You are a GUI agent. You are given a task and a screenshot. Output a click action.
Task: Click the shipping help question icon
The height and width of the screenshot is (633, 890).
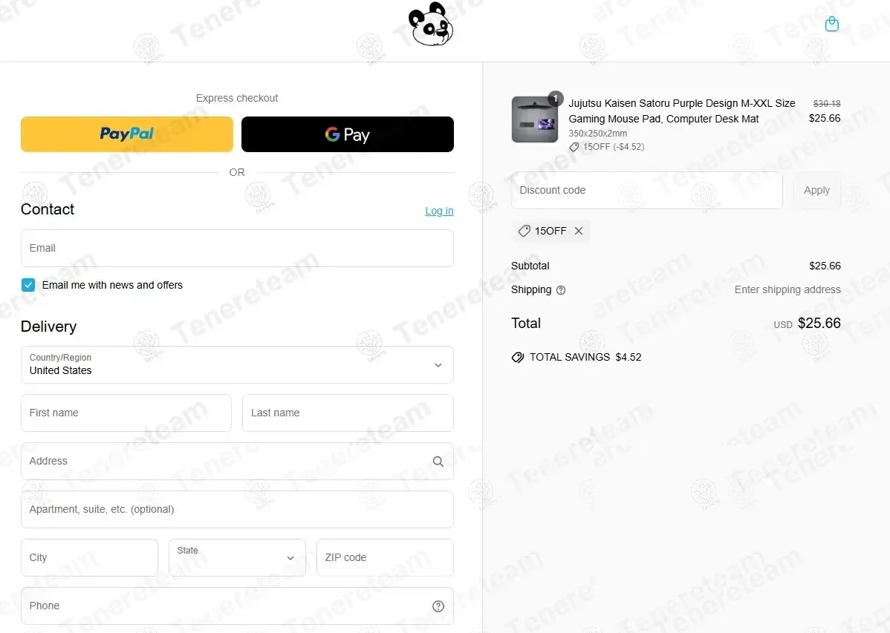561,290
